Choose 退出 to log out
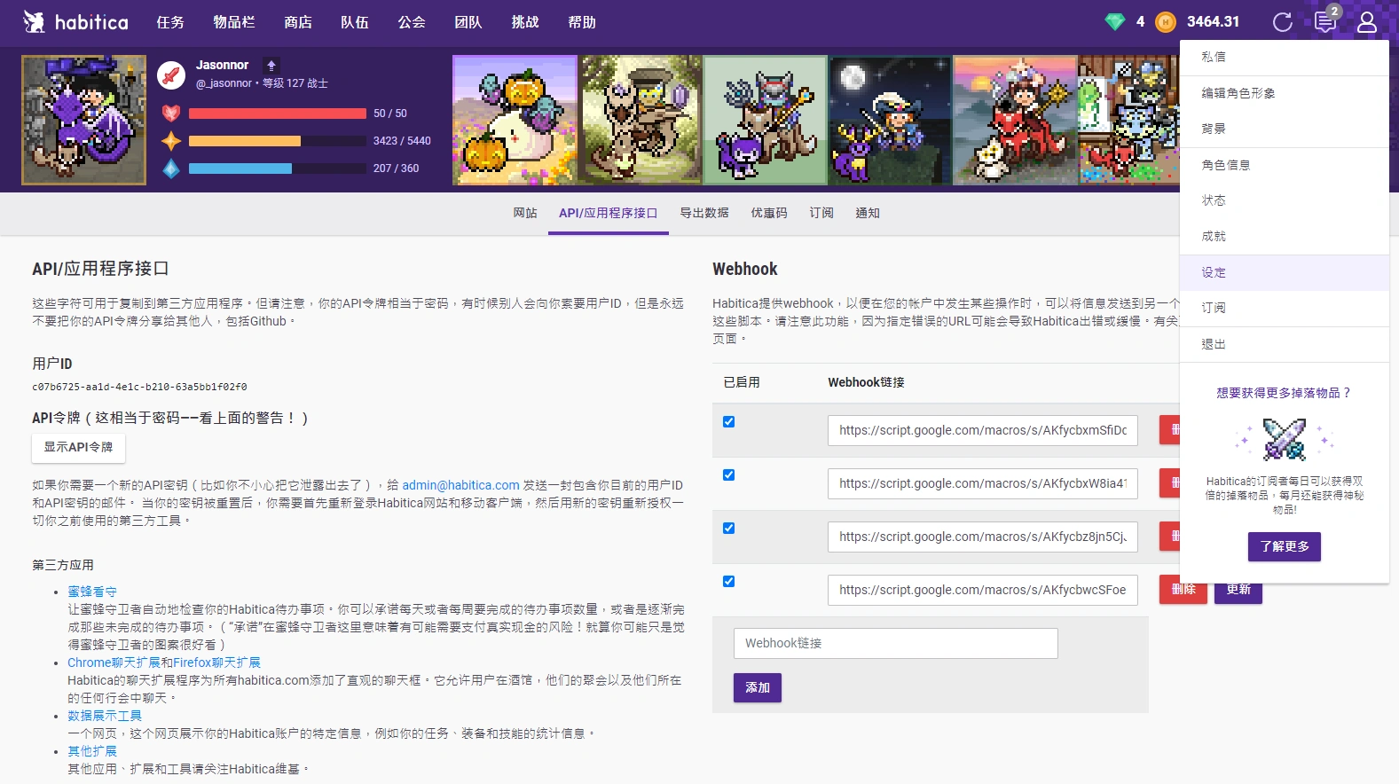The image size is (1399, 784). (x=1285, y=344)
